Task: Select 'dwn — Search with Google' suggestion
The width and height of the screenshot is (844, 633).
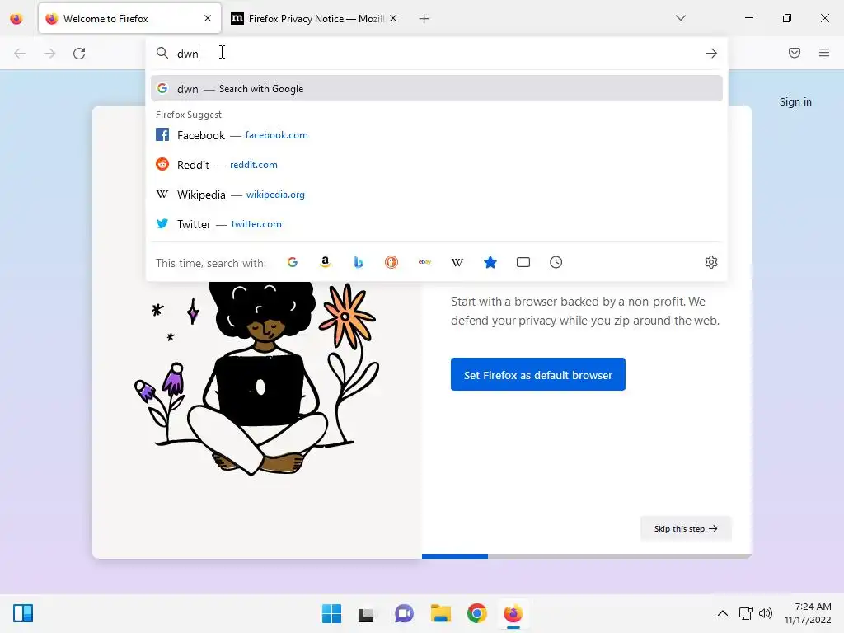Action: (x=437, y=88)
